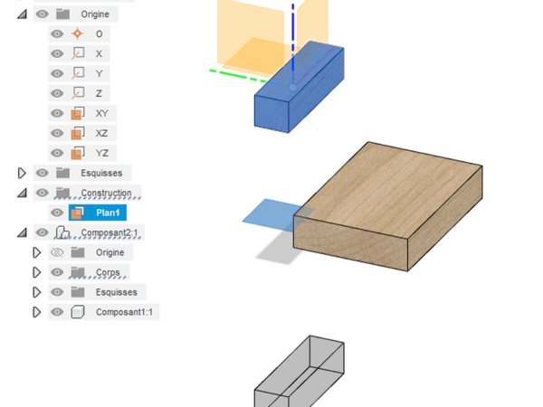
Task: Show the hidden Origine folder under Composant2:1
Action: (x=57, y=252)
